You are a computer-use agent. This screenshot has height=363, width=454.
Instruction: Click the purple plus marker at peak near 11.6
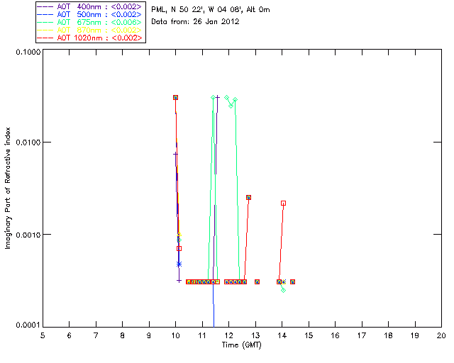(x=218, y=98)
